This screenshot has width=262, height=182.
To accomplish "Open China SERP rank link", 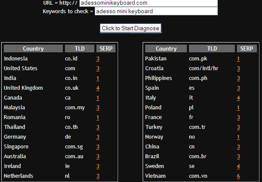I will pyautogui.click(x=239, y=147).
